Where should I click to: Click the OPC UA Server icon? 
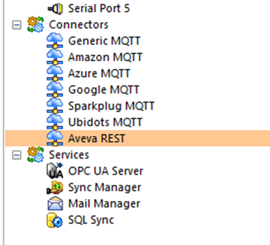point(55,171)
